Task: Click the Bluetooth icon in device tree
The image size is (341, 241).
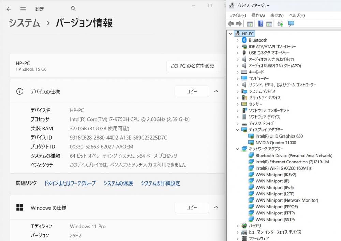Action: [244, 40]
